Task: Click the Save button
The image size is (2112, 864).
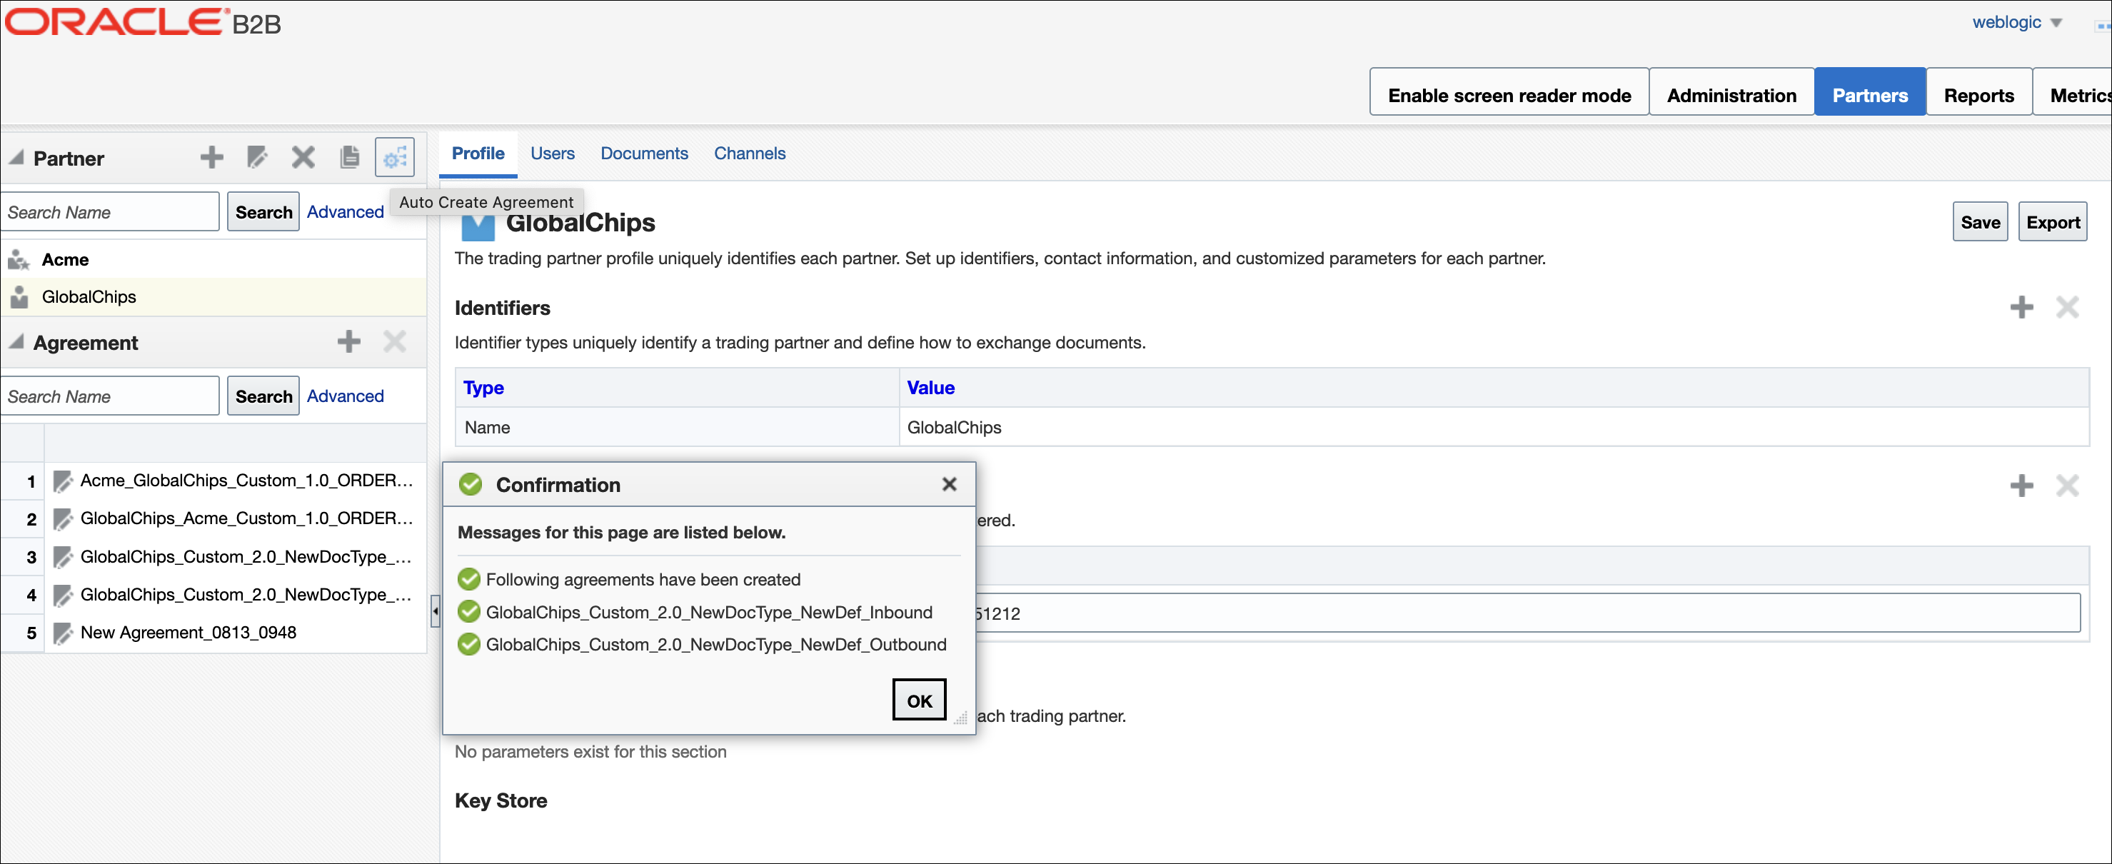Action: (x=1980, y=222)
